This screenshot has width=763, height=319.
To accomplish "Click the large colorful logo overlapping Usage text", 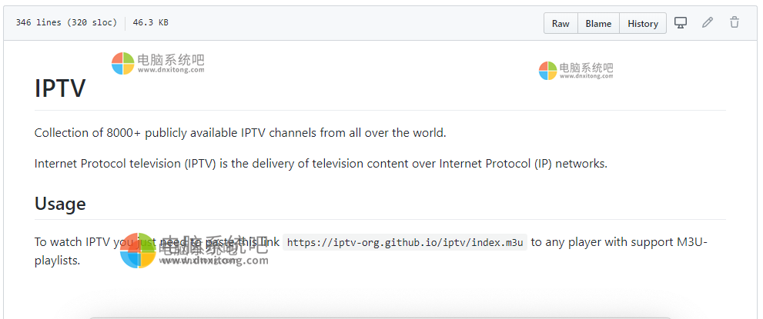I will pyautogui.click(x=138, y=251).
